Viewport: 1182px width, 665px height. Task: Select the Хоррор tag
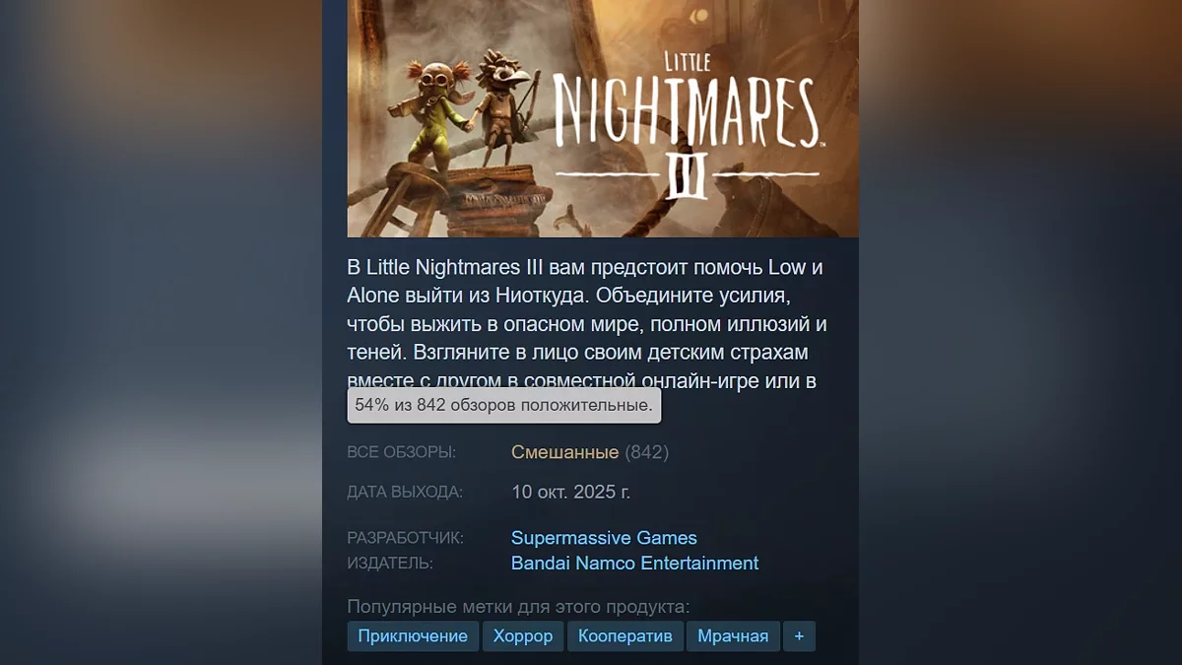[523, 636]
